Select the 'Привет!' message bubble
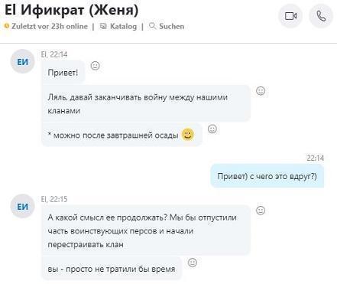Image resolution: width=337 pixels, height=284 pixels. coord(63,73)
